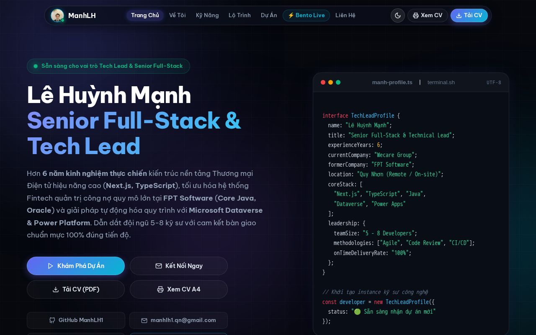Click the yellow dot in code window
Image resolution: width=536 pixels, height=335 pixels.
[x=330, y=82]
